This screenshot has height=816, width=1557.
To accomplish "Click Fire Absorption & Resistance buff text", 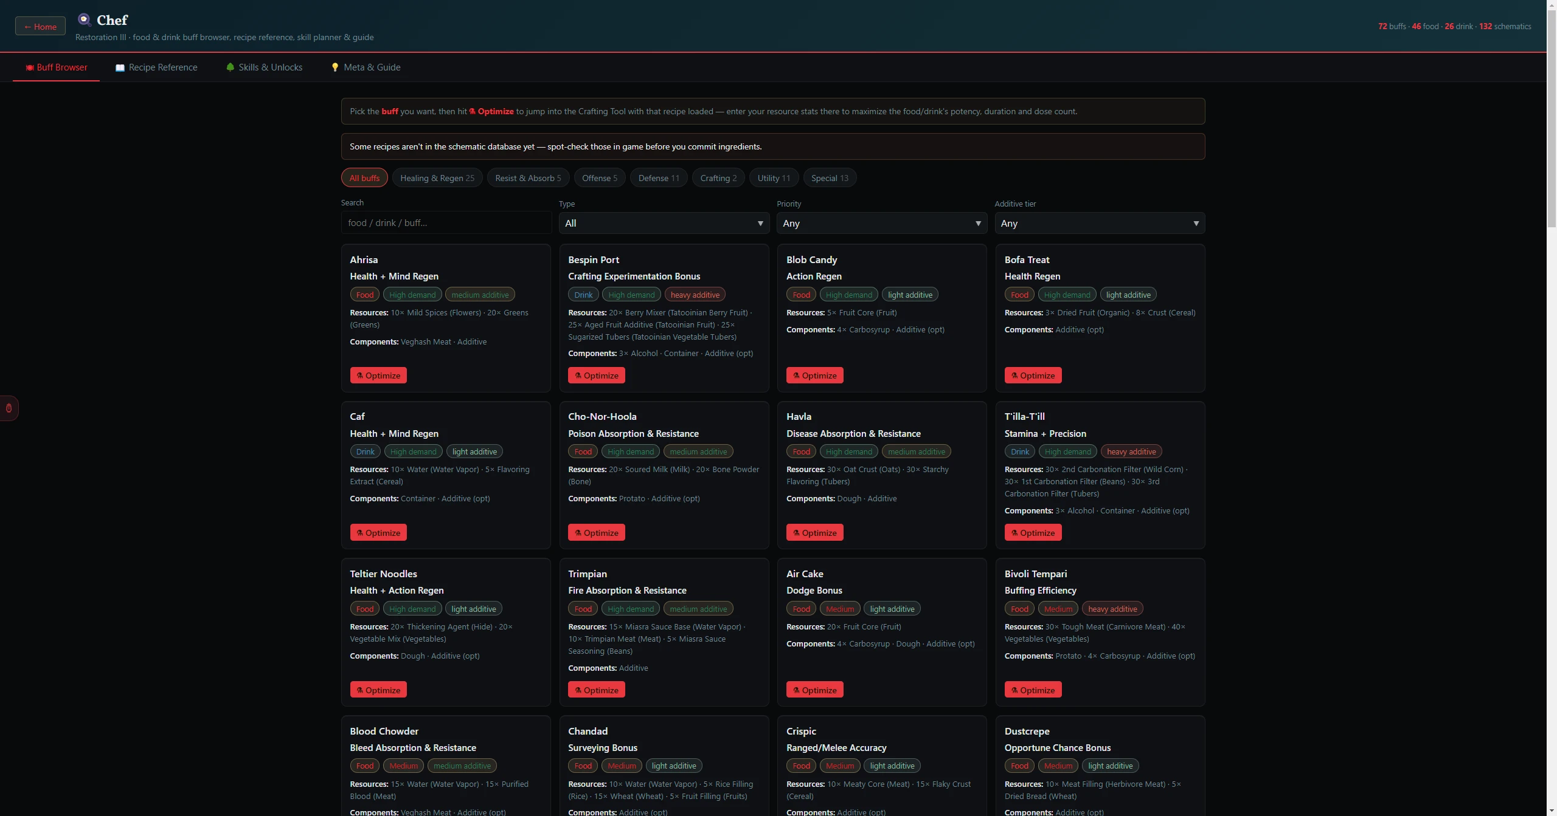I will tap(627, 591).
